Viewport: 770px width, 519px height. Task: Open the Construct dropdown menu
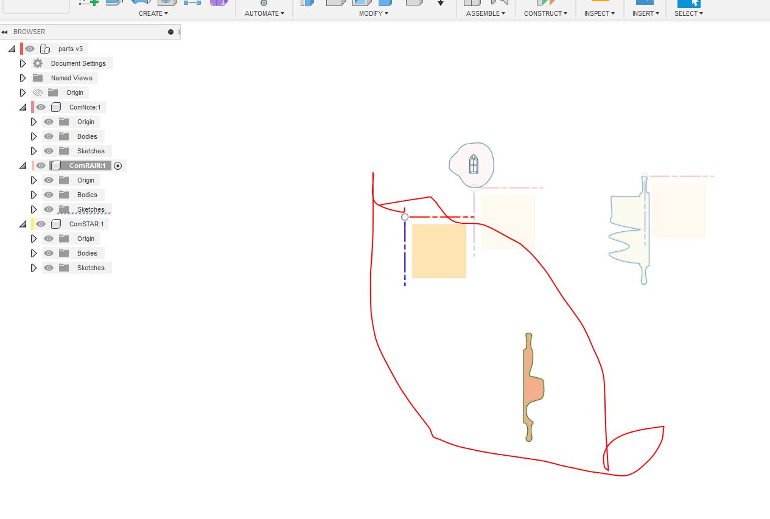click(545, 13)
